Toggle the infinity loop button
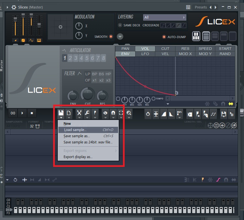244x220 pixels. 13,113
